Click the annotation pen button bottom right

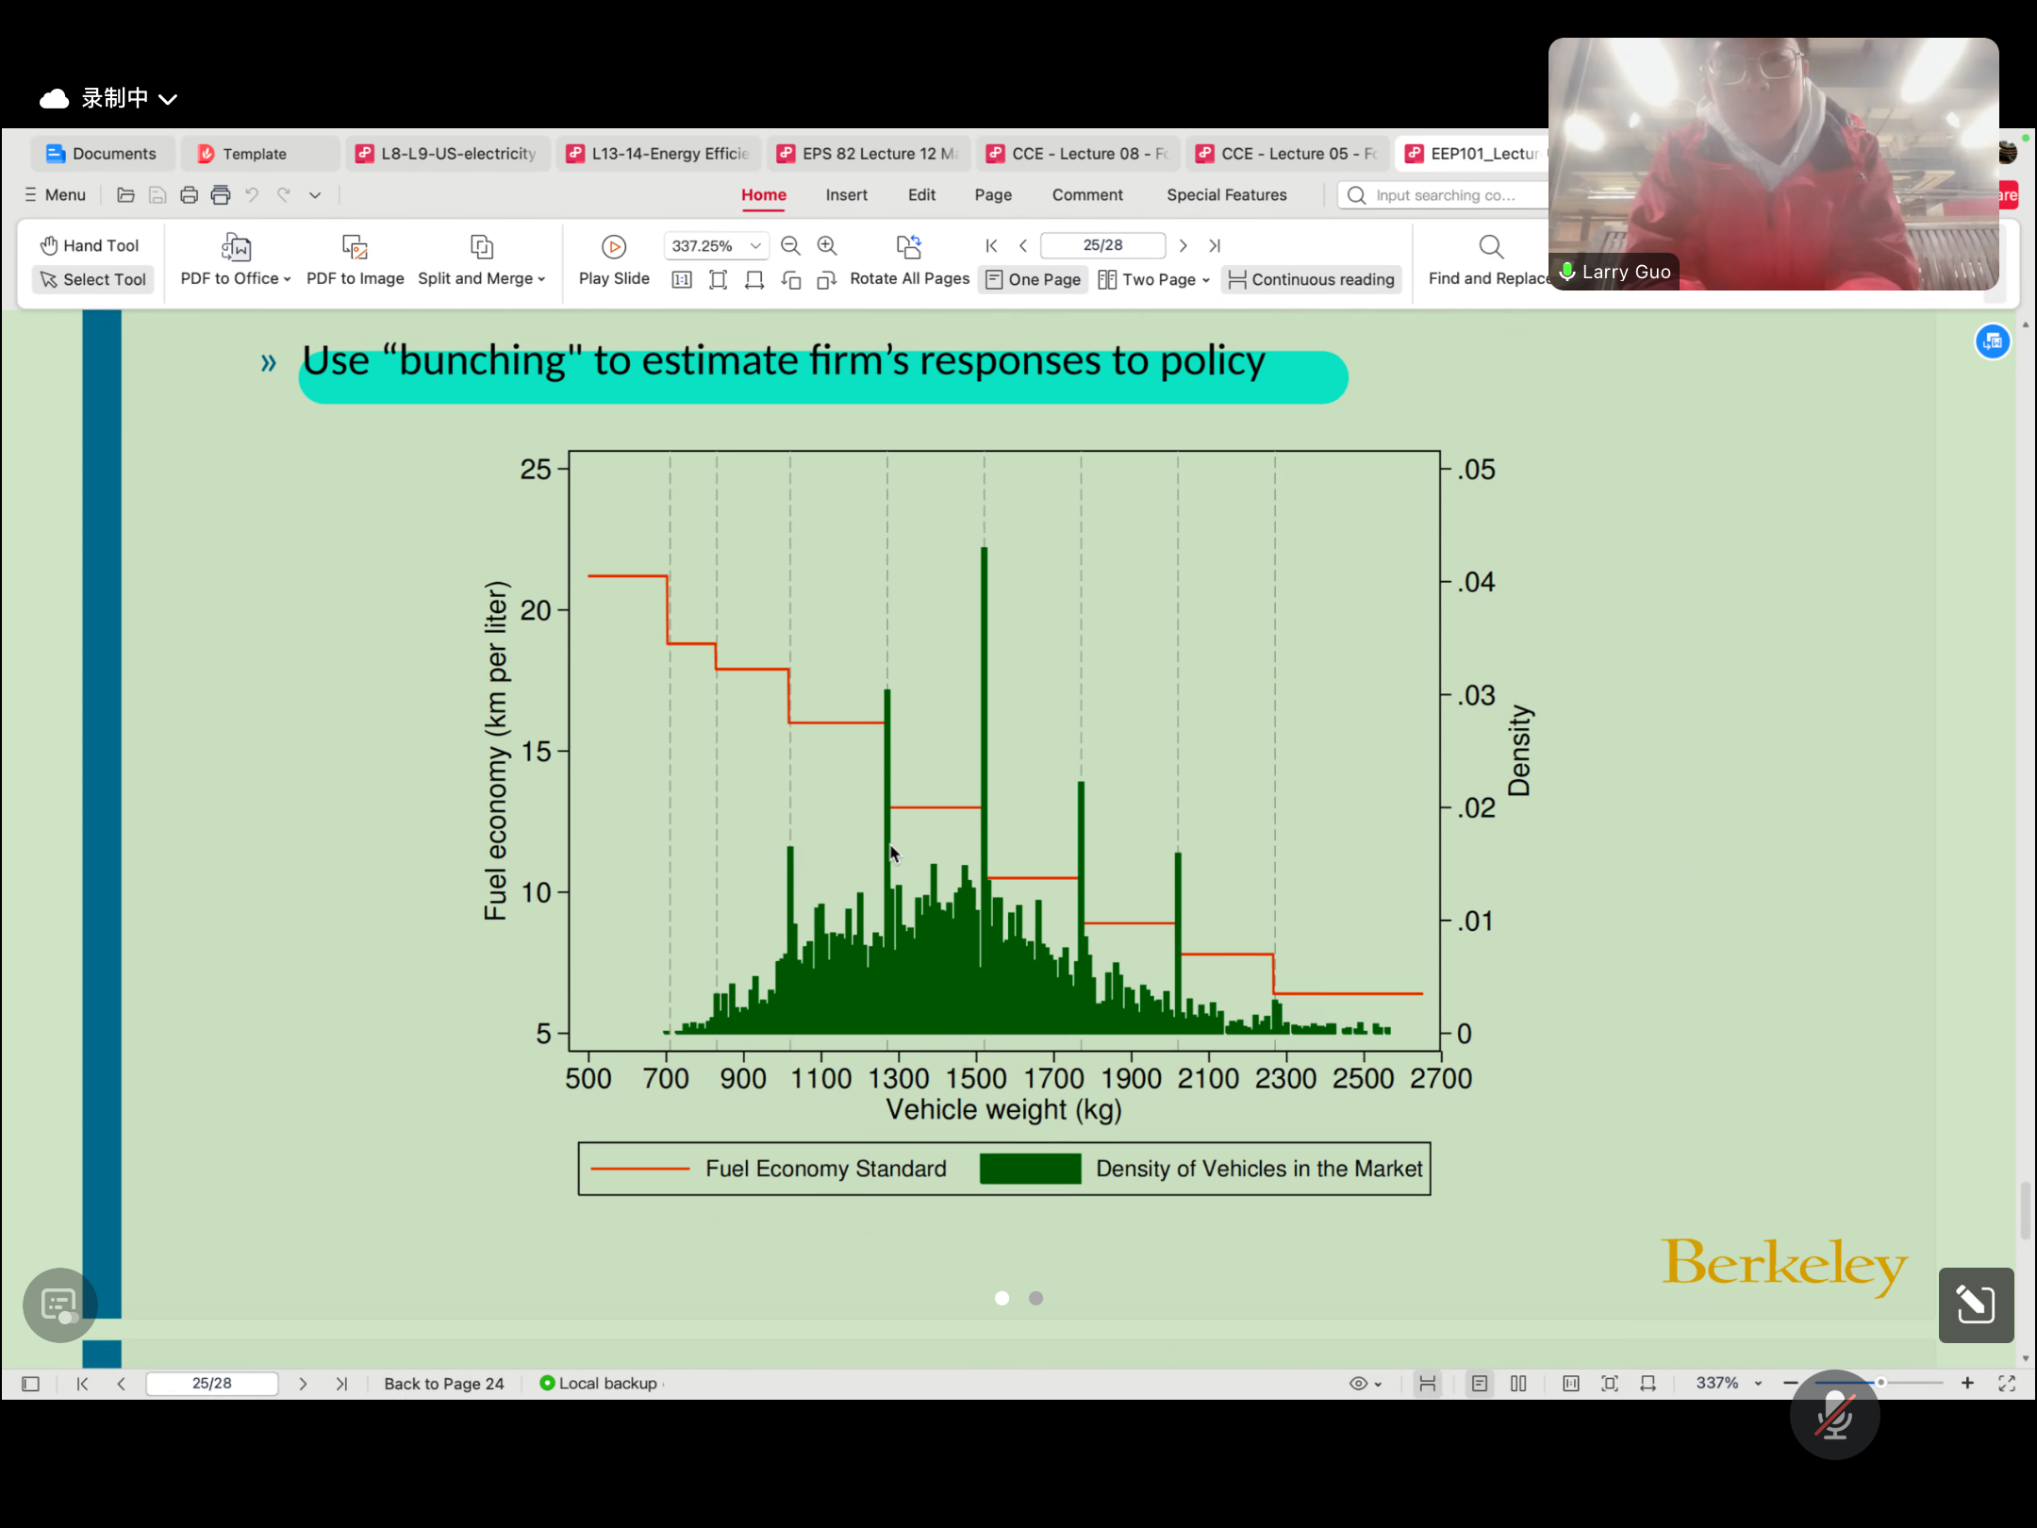[1976, 1305]
